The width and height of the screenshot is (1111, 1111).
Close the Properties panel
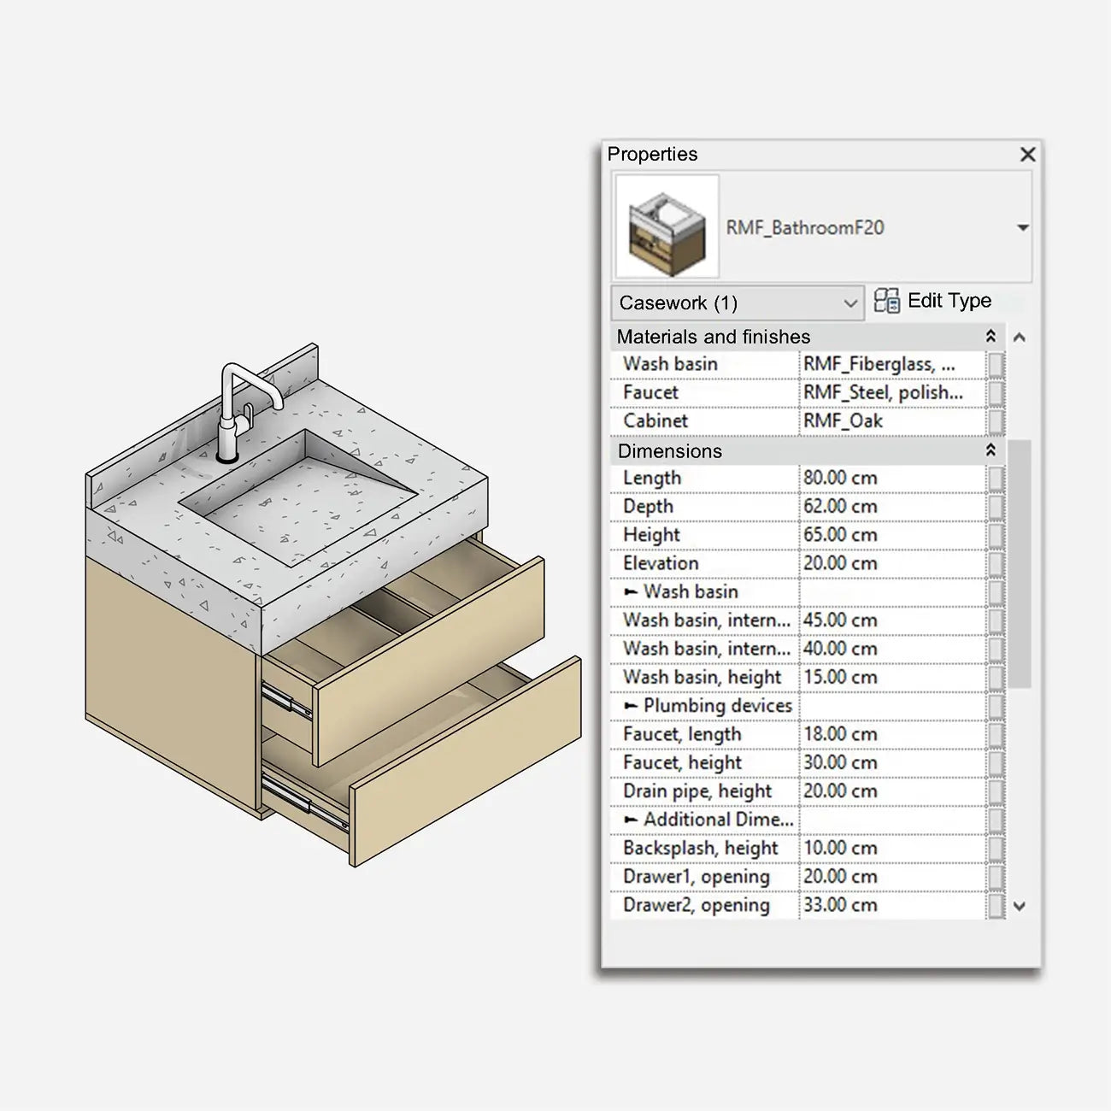(1027, 155)
